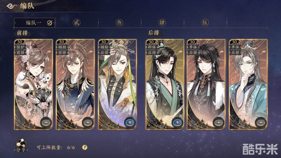Click the badge on the teal-robed 单体 card

click(x=261, y=123)
